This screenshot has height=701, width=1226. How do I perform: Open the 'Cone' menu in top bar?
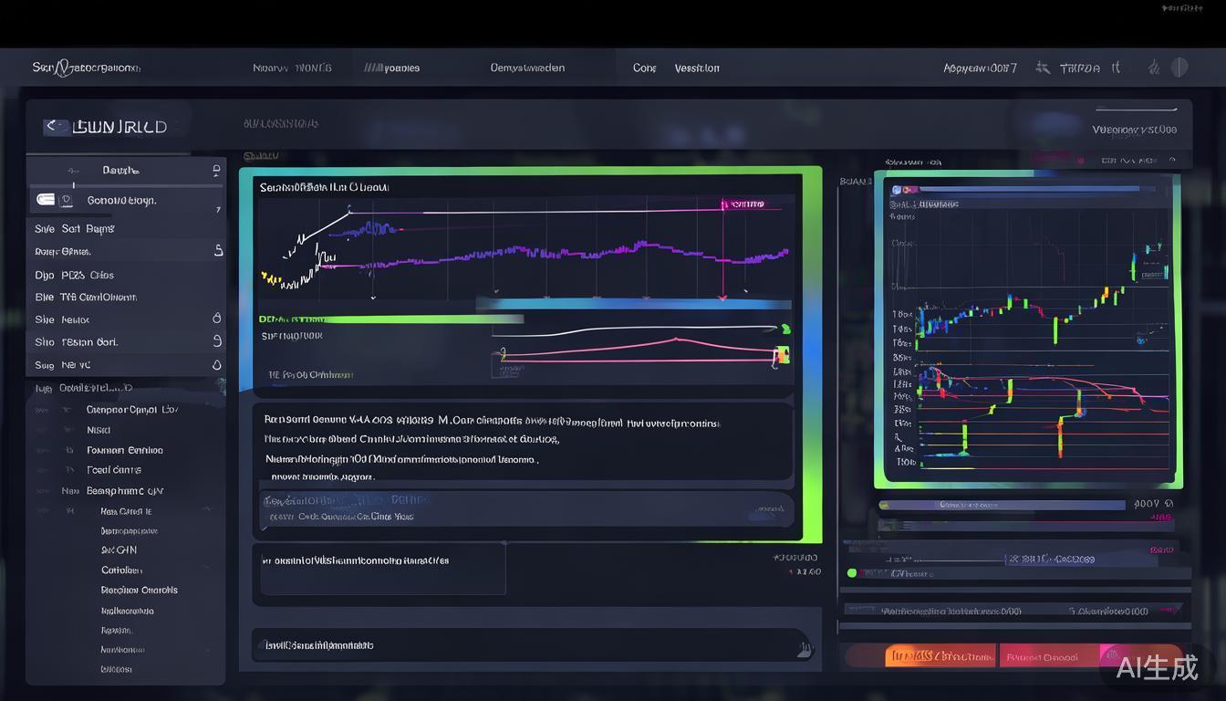coord(644,68)
